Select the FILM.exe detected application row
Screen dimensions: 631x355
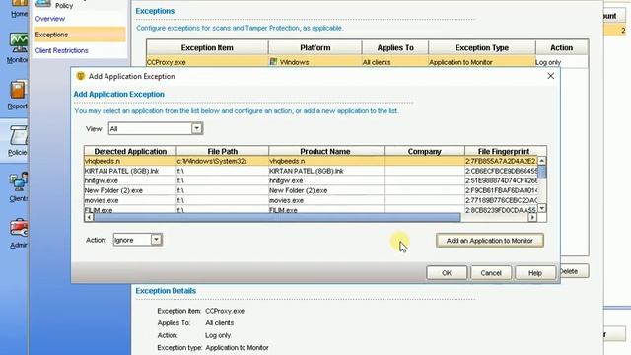[311, 210]
